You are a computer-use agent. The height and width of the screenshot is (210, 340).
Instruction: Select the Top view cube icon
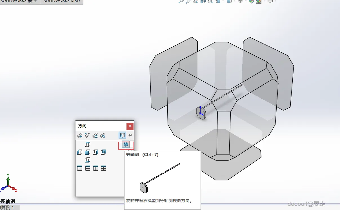click(x=88, y=144)
